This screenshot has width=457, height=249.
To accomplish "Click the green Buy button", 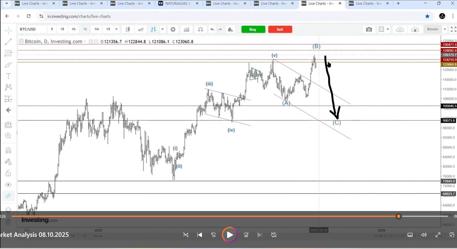I will pos(253,29).
